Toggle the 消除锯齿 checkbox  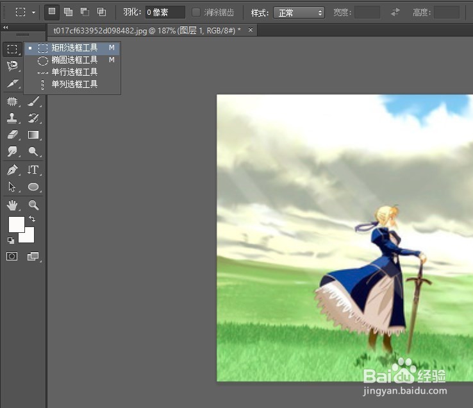(196, 12)
